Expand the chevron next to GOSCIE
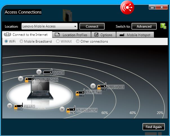The height and width of the screenshot is (136, 170). point(39,72)
